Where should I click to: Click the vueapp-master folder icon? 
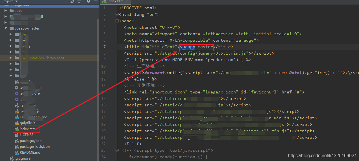pos(12,28)
